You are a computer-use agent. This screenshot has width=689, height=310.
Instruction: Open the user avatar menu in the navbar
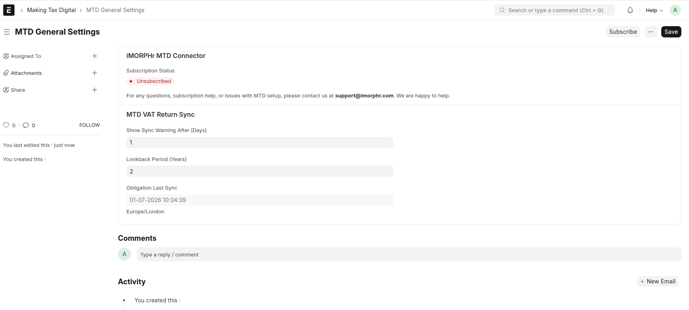pos(675,10)
